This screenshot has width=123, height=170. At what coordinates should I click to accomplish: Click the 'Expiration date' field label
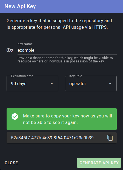coord(22,76)
